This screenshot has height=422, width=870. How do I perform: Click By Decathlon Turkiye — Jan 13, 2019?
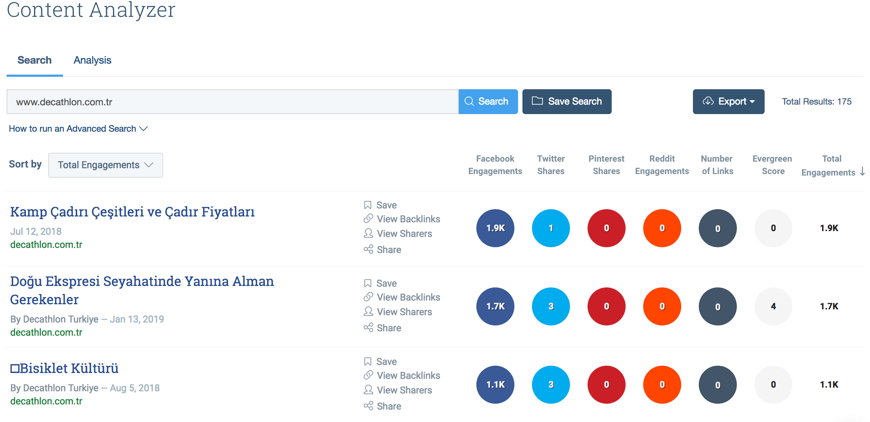pyautogui.click(x=87, y=319)
